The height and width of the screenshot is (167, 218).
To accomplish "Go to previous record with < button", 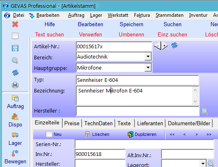I will point(184,134).
